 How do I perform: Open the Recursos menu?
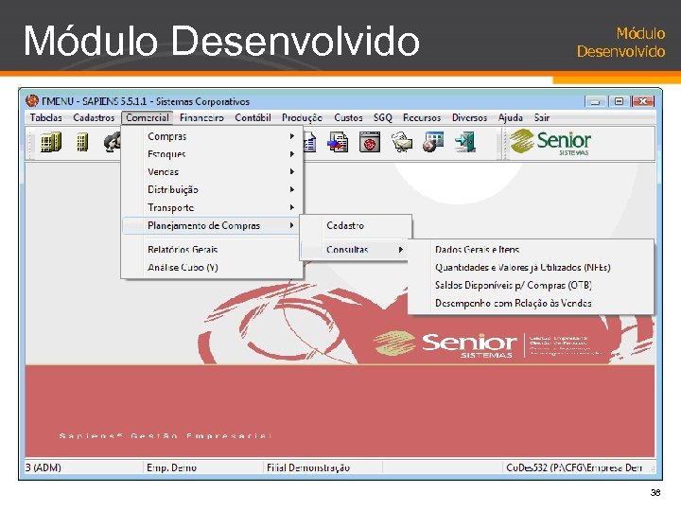422,117
